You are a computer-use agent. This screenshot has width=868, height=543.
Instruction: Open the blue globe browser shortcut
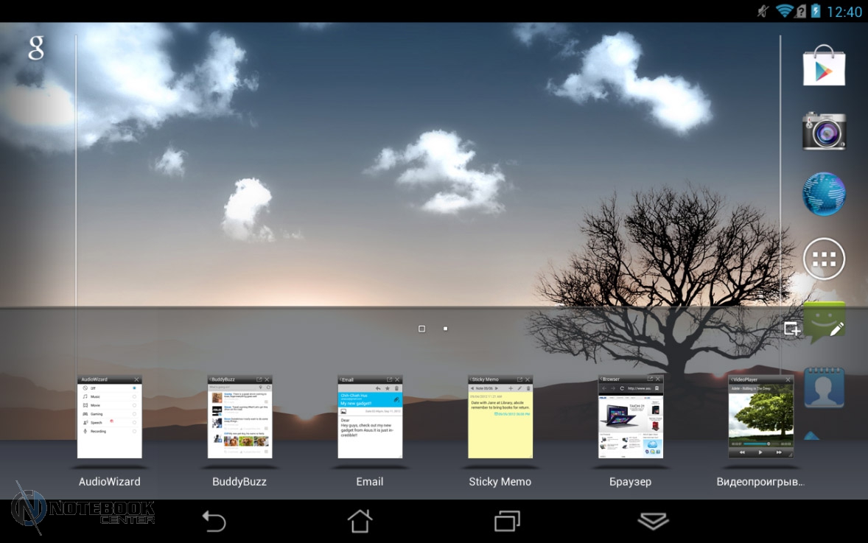pos(824,195)
